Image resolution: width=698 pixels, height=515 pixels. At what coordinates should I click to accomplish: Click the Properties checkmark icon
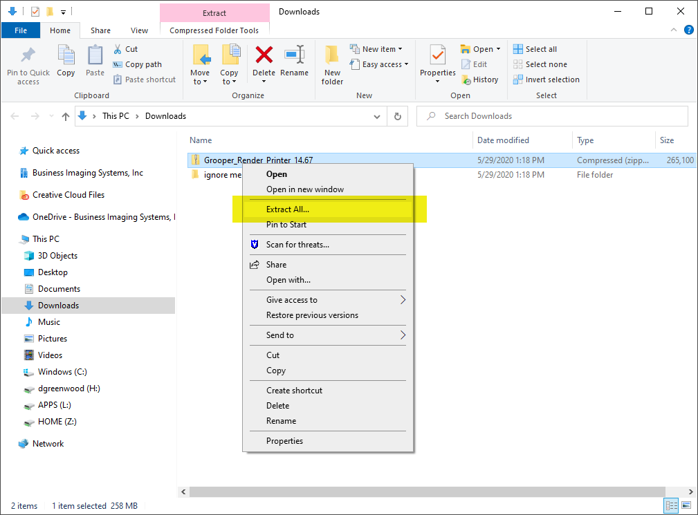click(438, 55)
